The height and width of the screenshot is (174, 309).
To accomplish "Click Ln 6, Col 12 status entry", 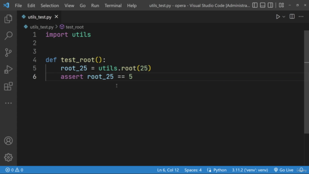I will coord(168,170).
